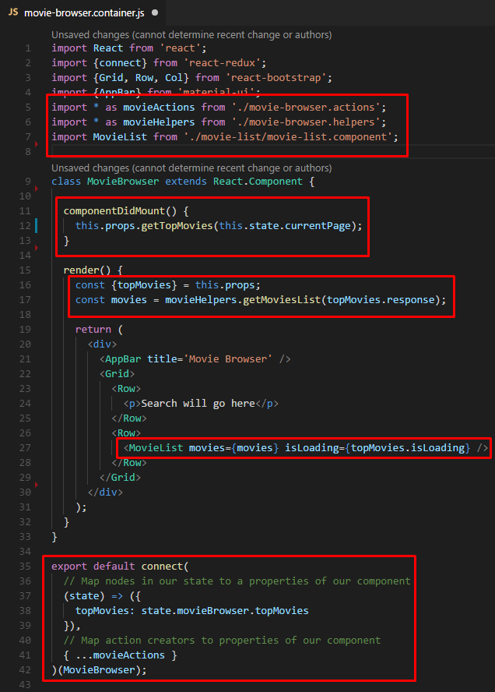
Task: Open the code lens above the first import
Action: point(191,35)
